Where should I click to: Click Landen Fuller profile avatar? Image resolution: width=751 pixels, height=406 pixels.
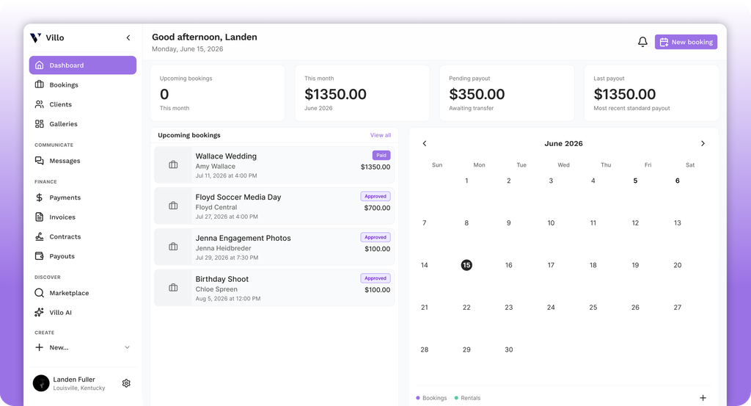tap(41, 383)
